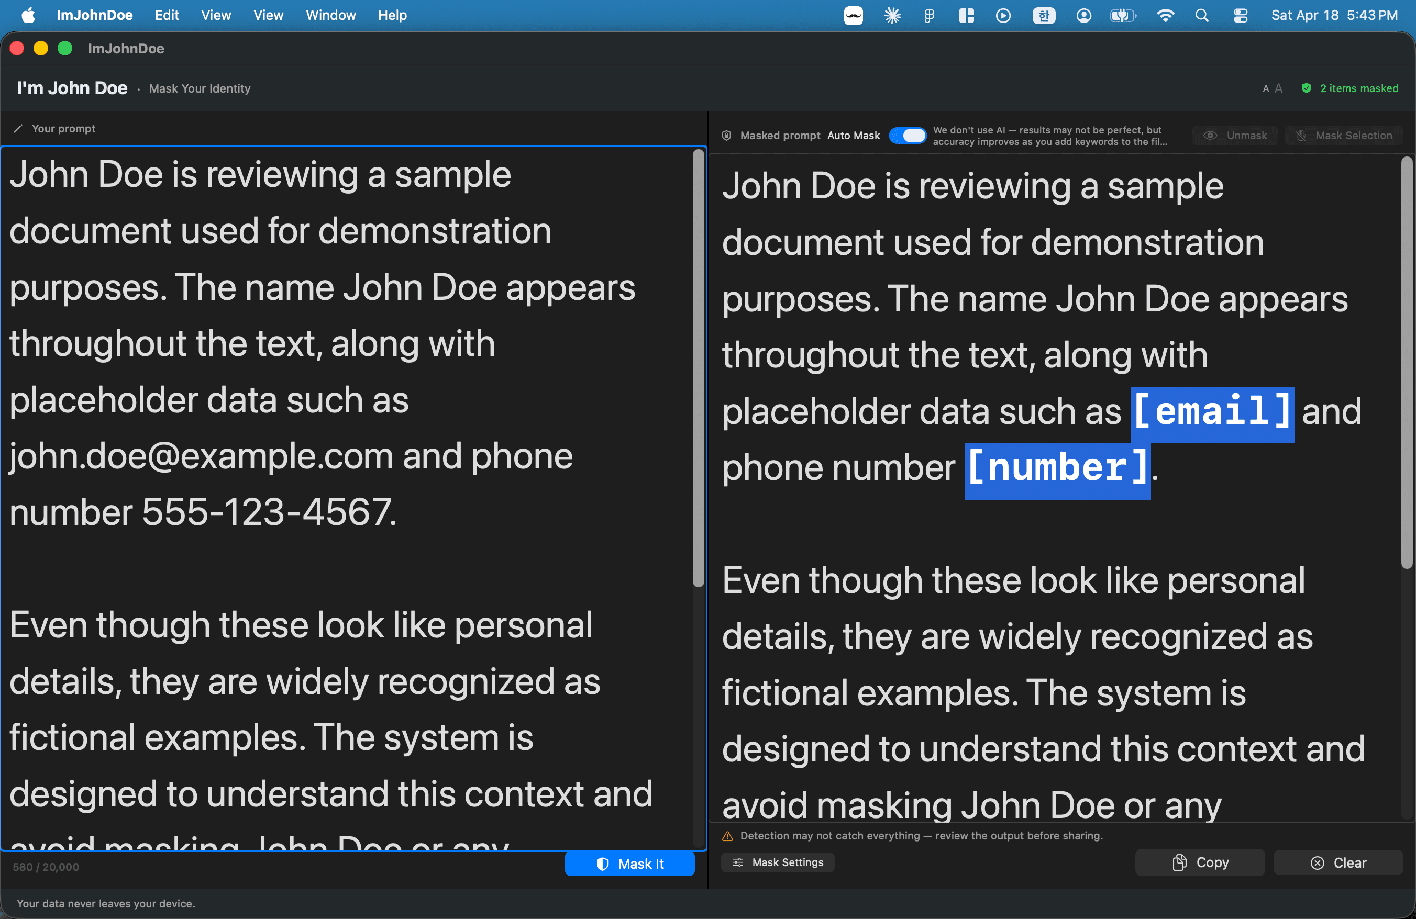
Task: Click the warning triangle below the masked text
Action: (x=727, y=836)
